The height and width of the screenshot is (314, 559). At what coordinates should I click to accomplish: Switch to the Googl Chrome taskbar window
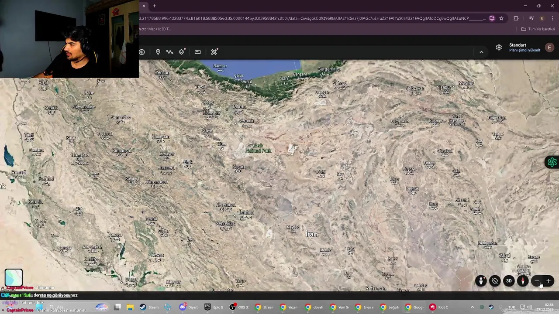pos(414,307)
